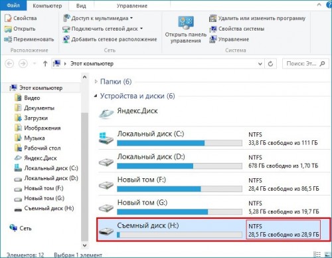Click the search field in This PC
Image resolution: width=332 pixels, height=258 pixels.
pos(305,64)
